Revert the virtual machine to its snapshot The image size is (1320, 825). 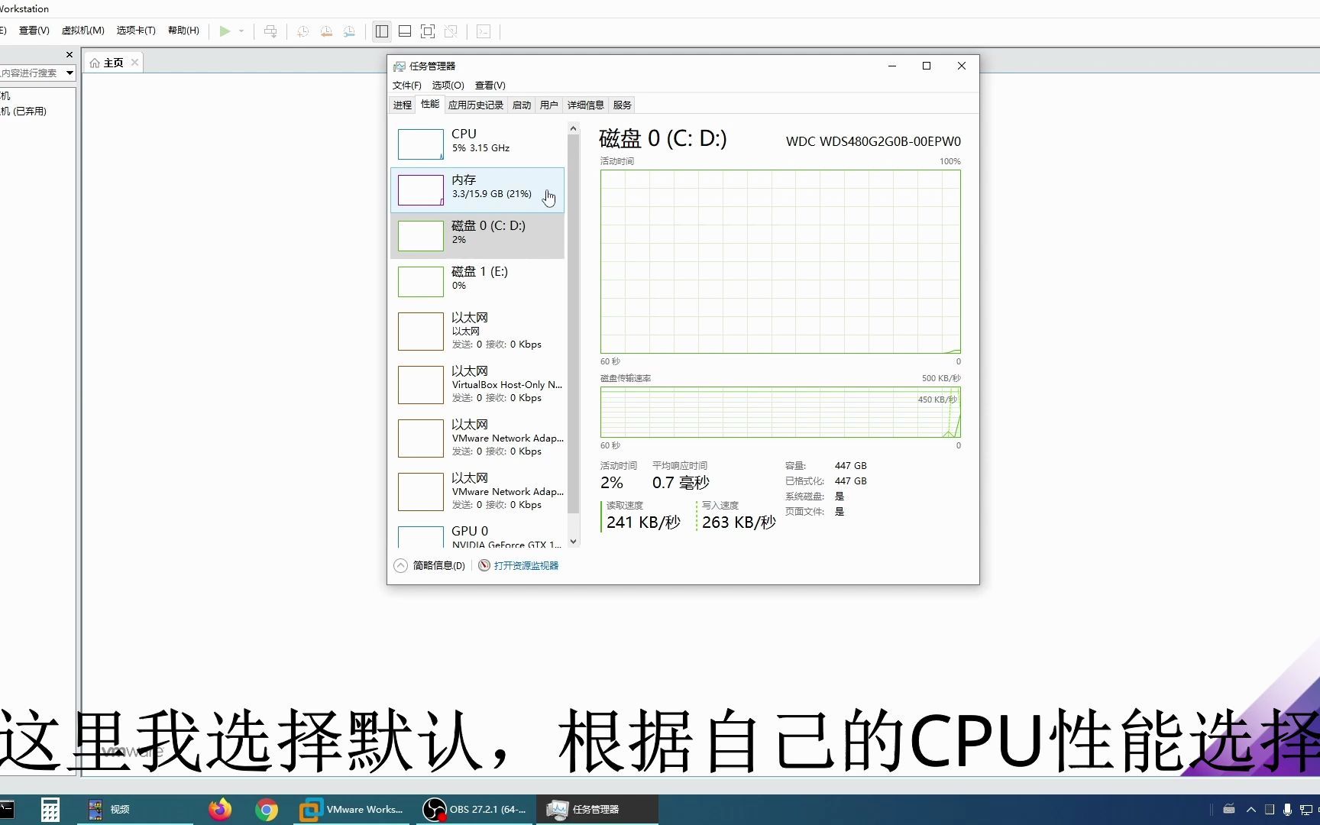[x=326, y=31]
